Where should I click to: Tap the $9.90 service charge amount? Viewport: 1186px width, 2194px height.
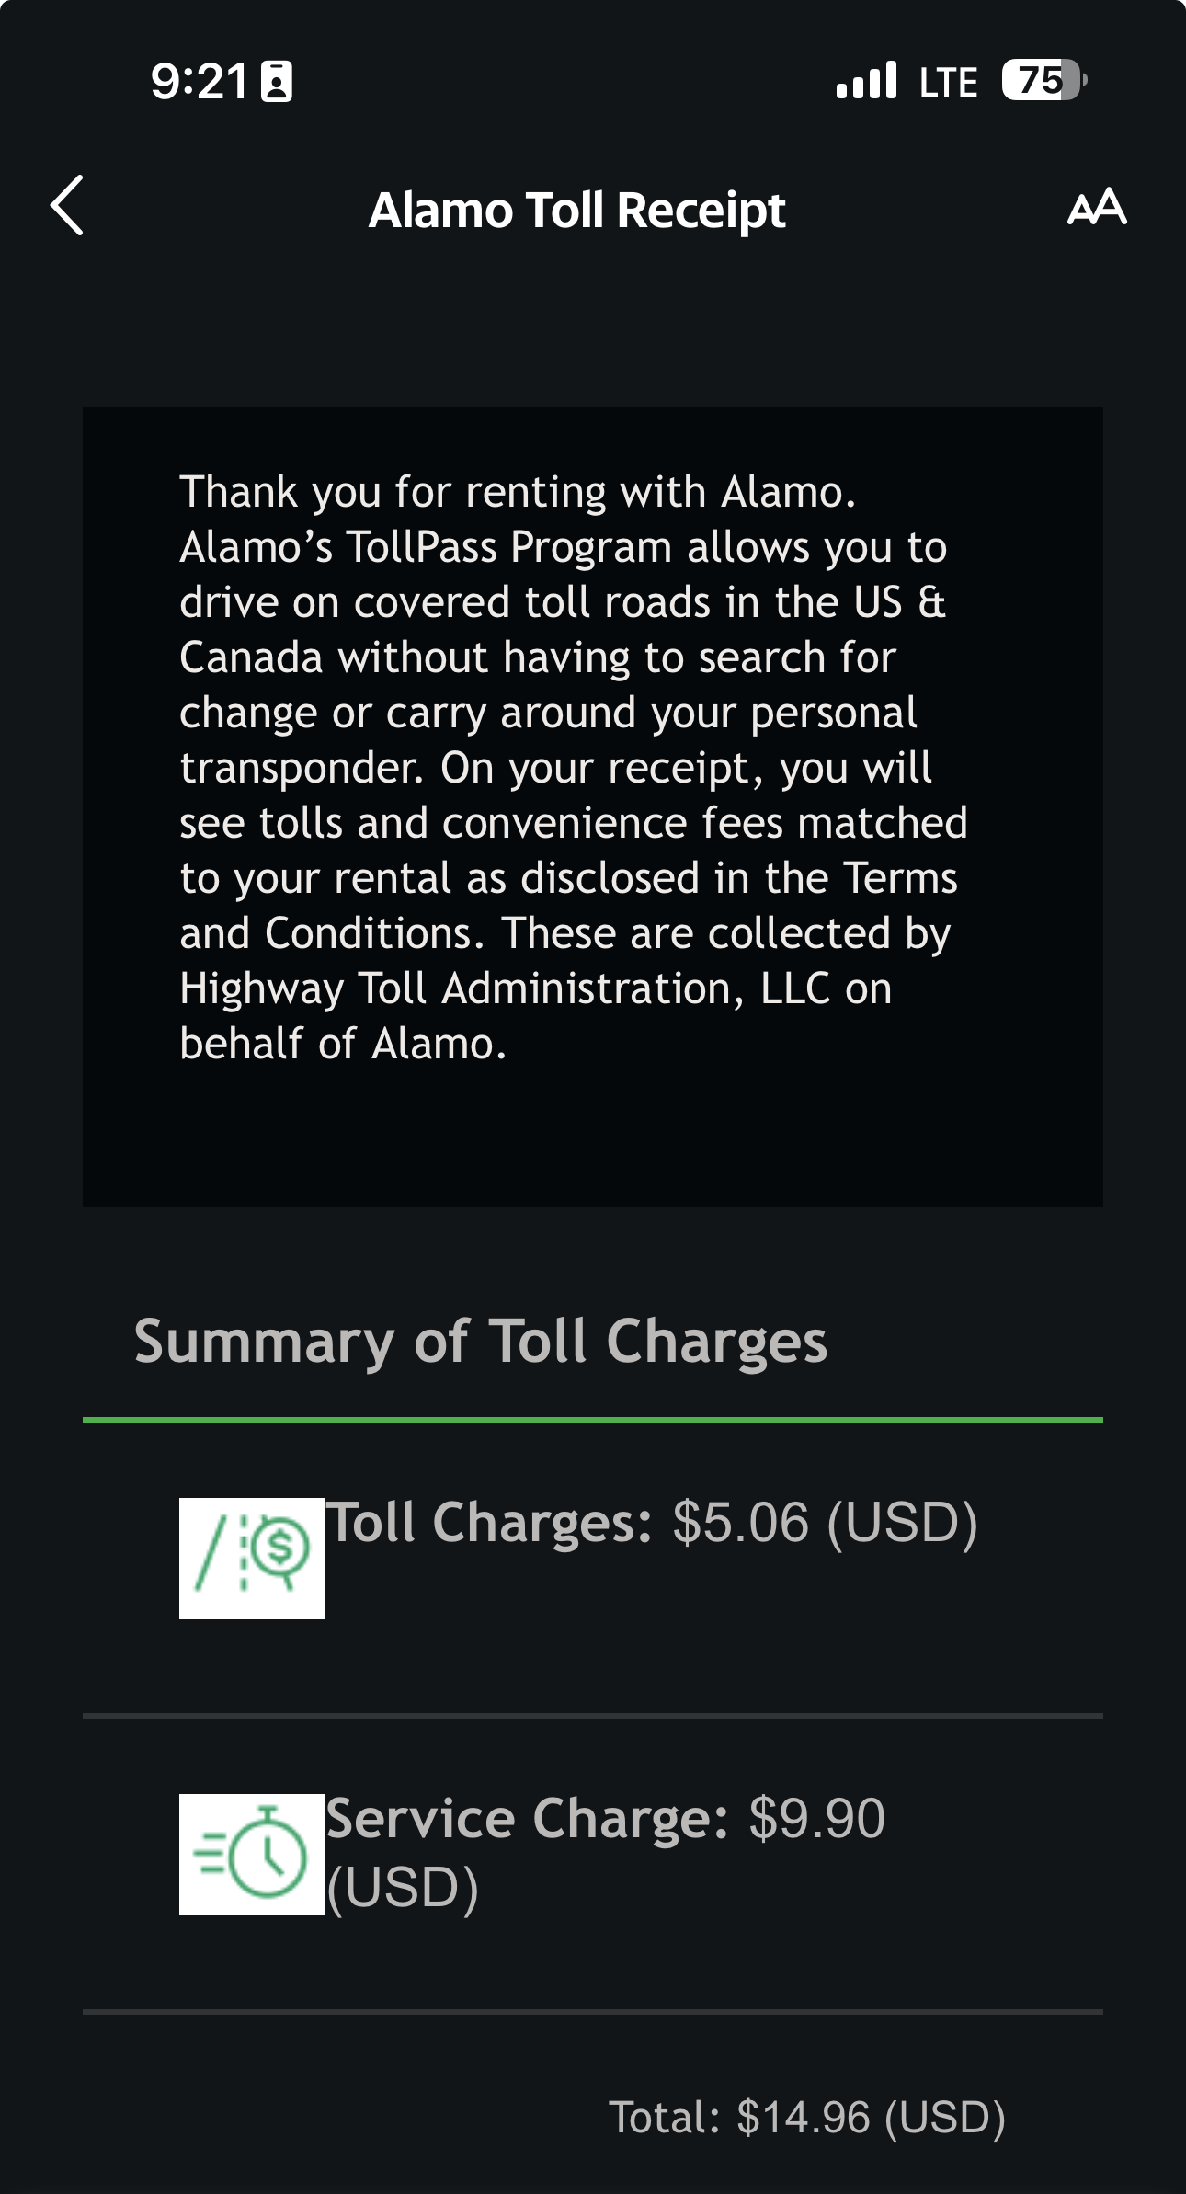coord(816,1819)
